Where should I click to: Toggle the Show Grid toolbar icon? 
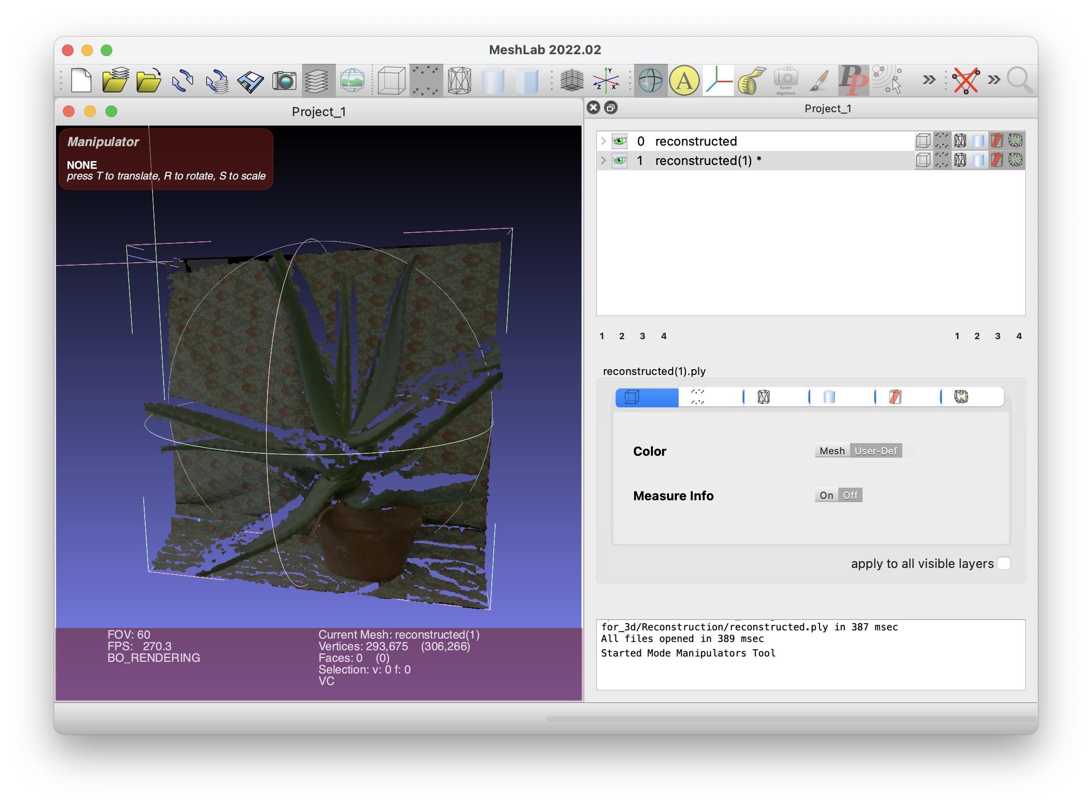point(572,80)
